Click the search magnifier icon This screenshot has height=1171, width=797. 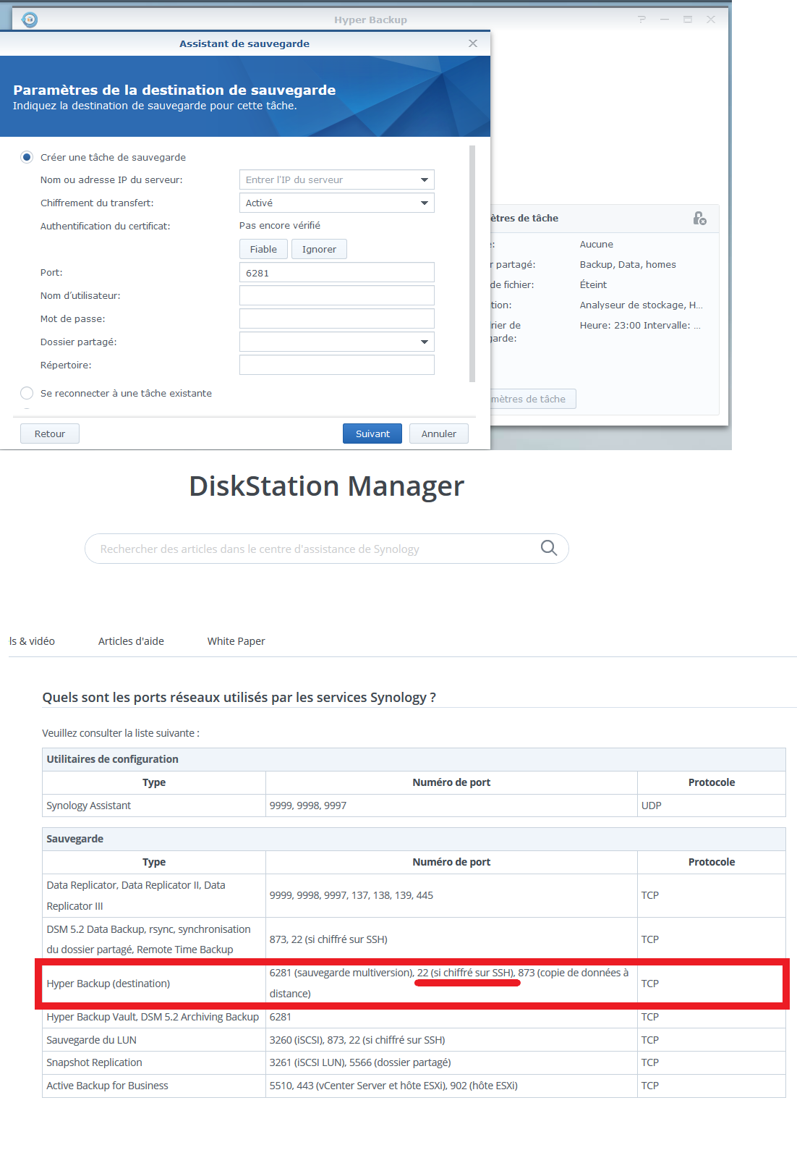pos(549,548)
